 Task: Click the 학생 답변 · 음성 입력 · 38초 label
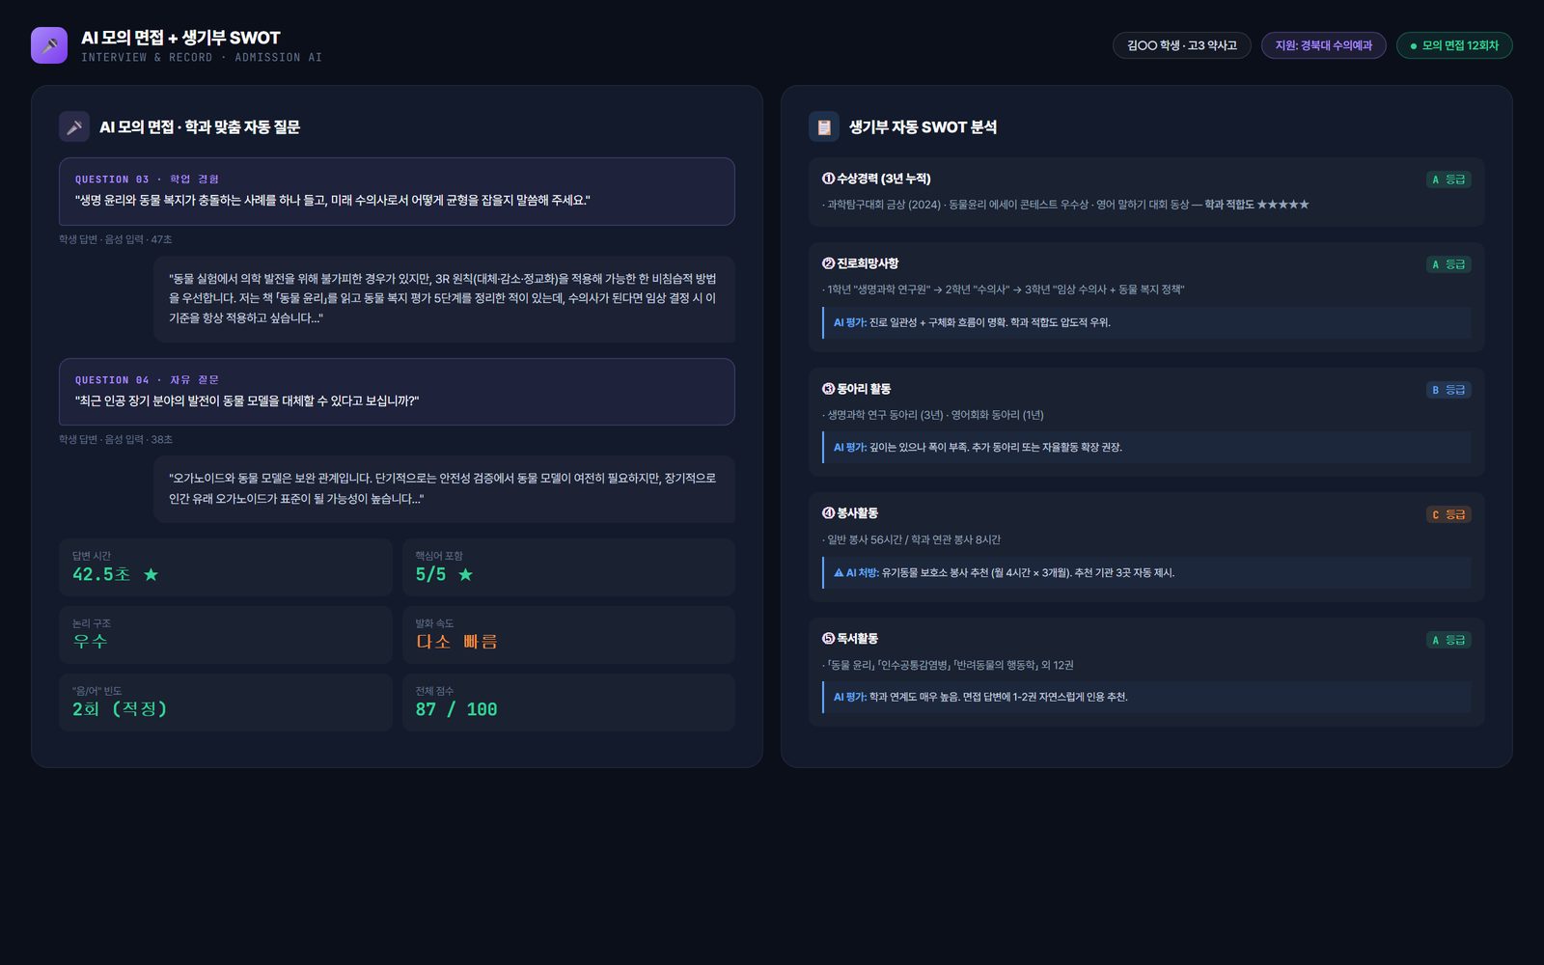pyautogui.click(x=116, y=440)
